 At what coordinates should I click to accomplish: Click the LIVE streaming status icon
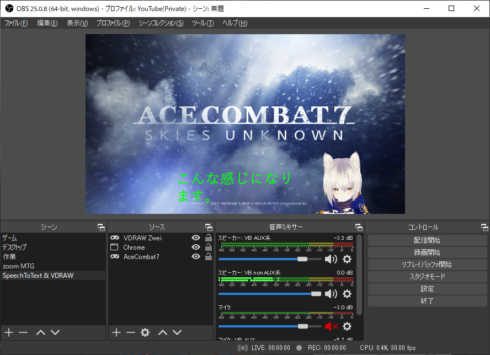243,348
